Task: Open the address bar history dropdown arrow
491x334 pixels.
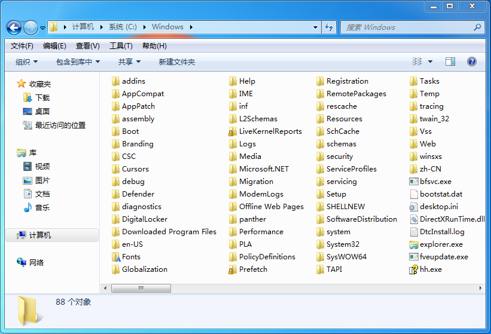Action: tap(316, 27)
